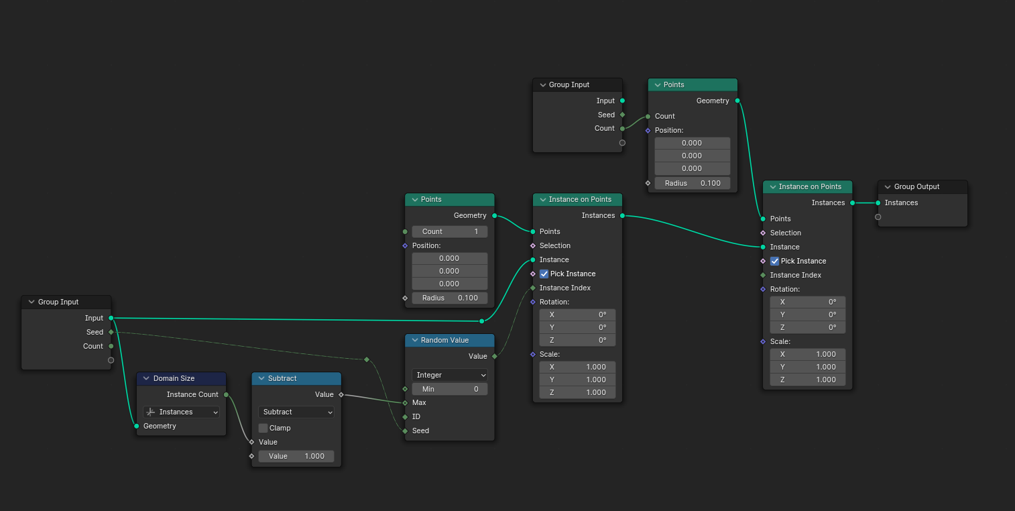Open the Subtract operation dropdown
The height and width of the screenshot is (511, 1015).
tap(296, 412)
